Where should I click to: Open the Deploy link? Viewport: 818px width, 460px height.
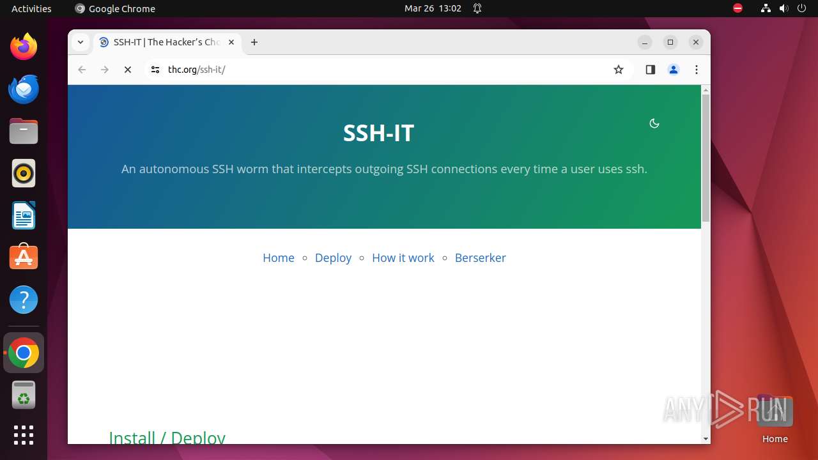pyautogui.click(x=333, y=257)
